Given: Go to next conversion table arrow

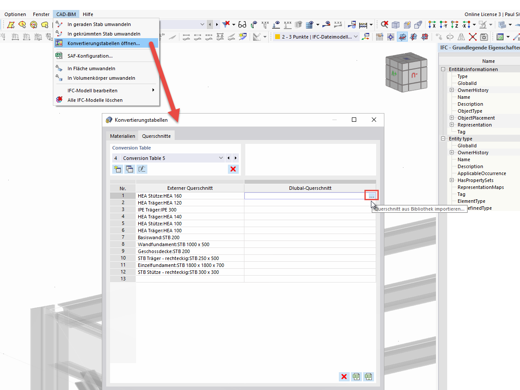Looking at the screenshot, I should (x=235, y=158).
